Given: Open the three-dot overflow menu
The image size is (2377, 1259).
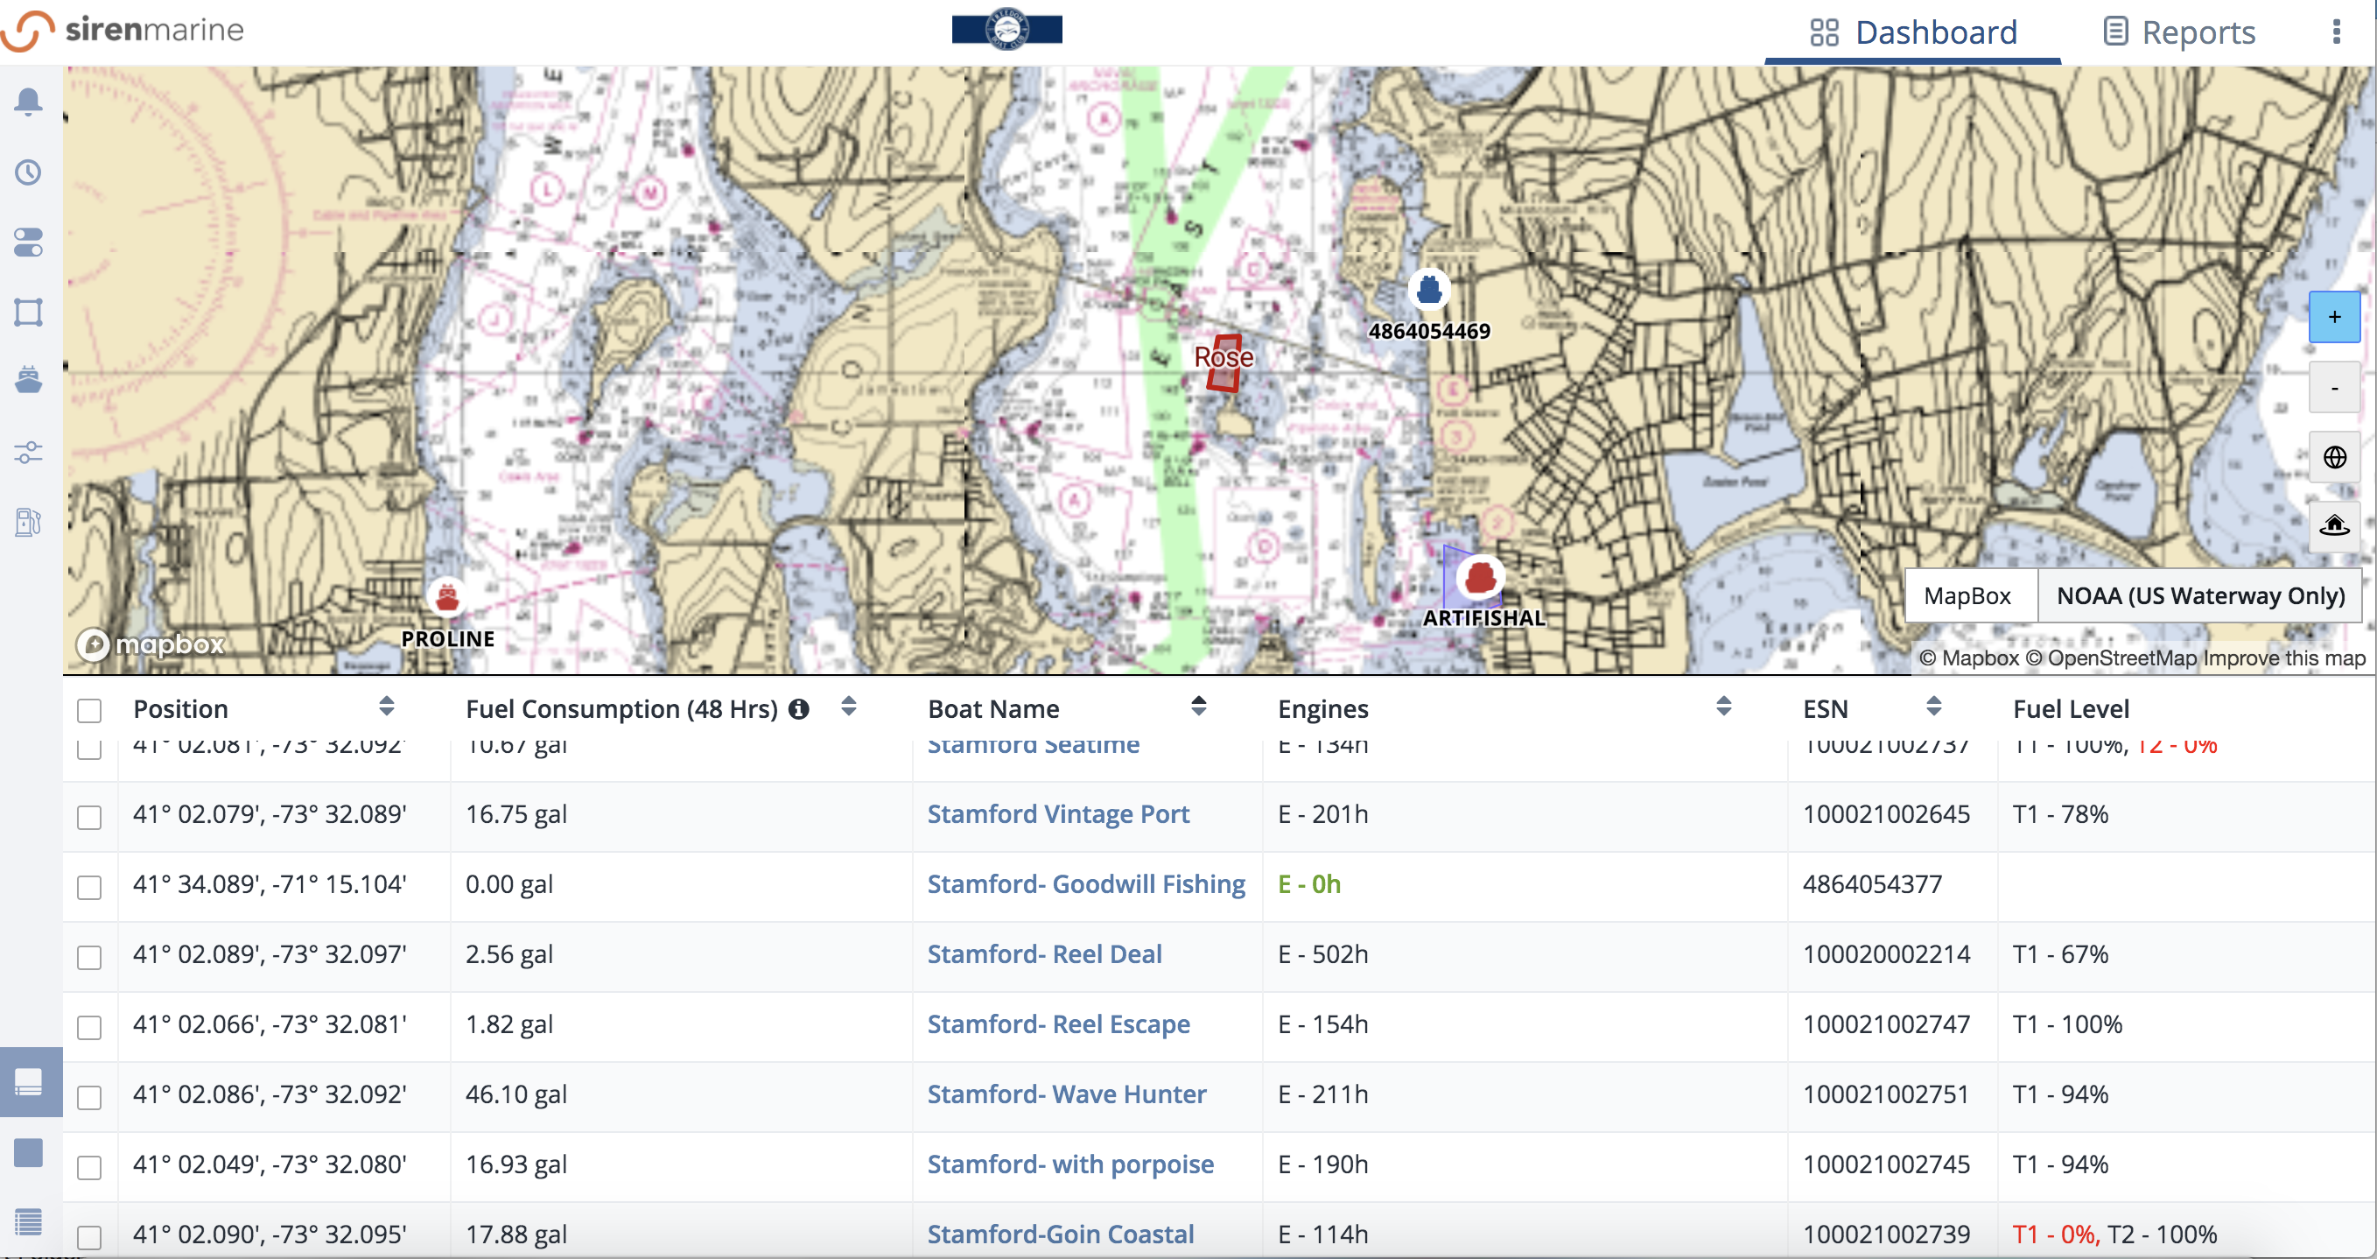Looking at the screenshot, I should (2337, 32).
